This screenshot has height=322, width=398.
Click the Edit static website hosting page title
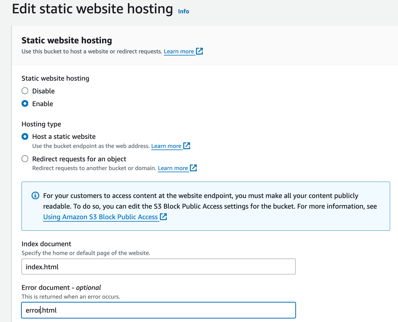point(92,9)
